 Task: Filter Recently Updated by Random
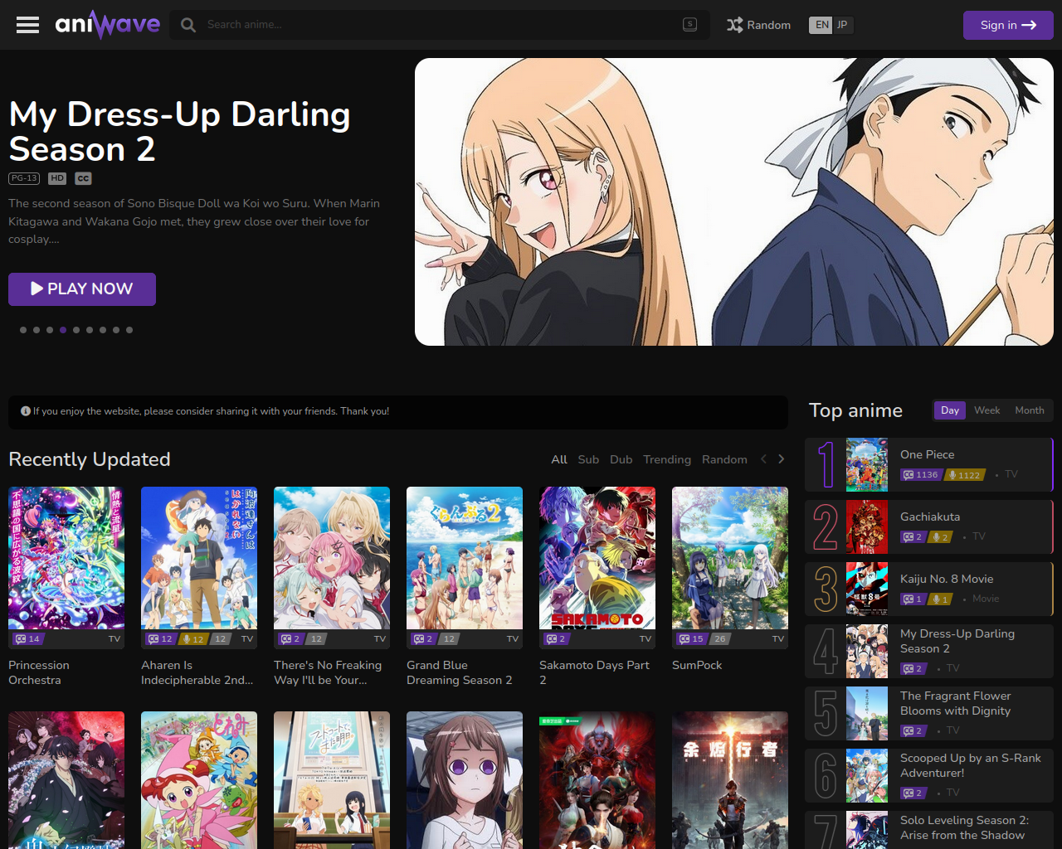724,459
